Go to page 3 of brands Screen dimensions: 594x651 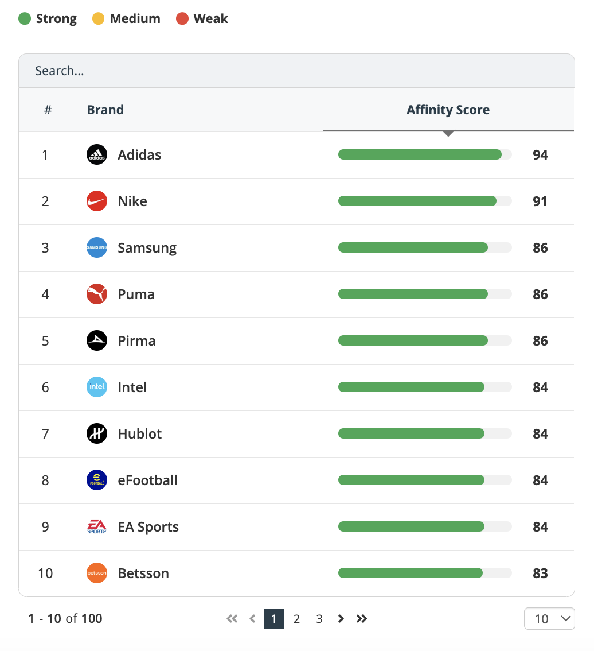coord(319,619)
